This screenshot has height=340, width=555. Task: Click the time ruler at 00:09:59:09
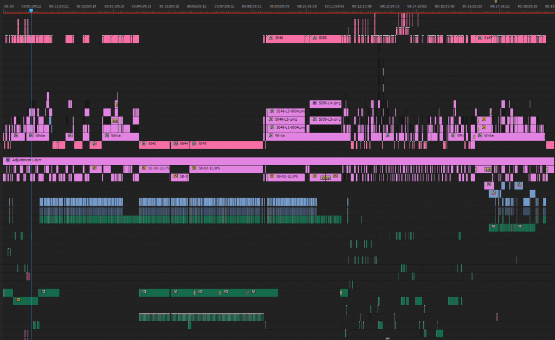[x=279, y=6]
